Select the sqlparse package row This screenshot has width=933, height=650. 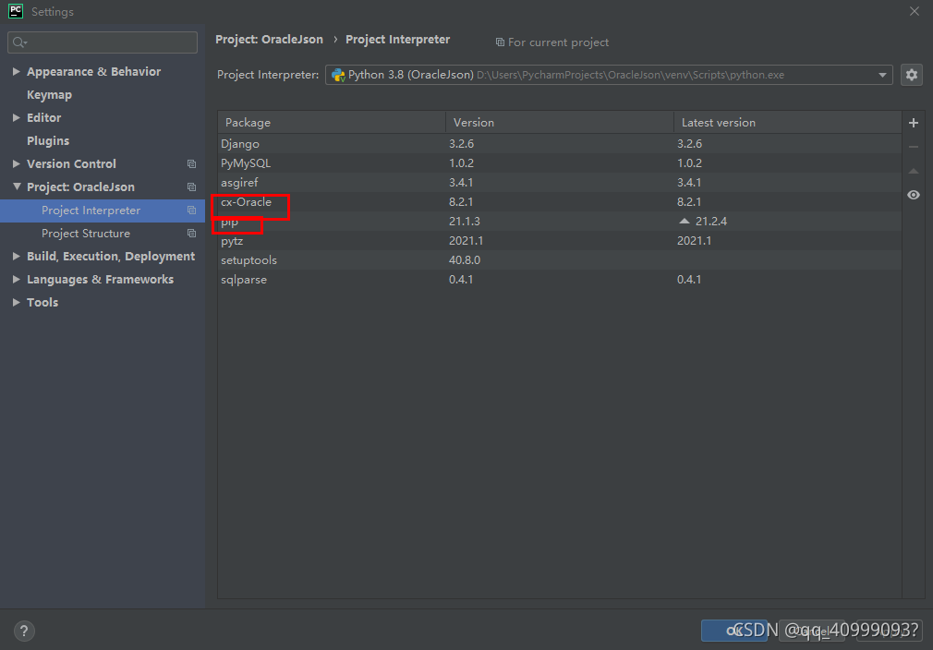pos(559,280)
